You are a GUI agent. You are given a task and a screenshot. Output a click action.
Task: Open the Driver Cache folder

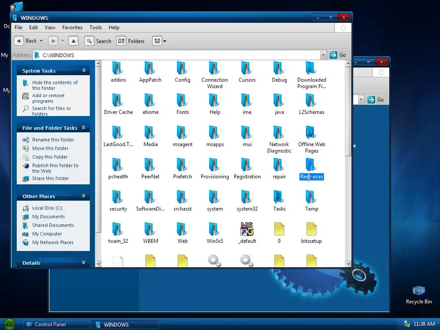tap(118, 104)
